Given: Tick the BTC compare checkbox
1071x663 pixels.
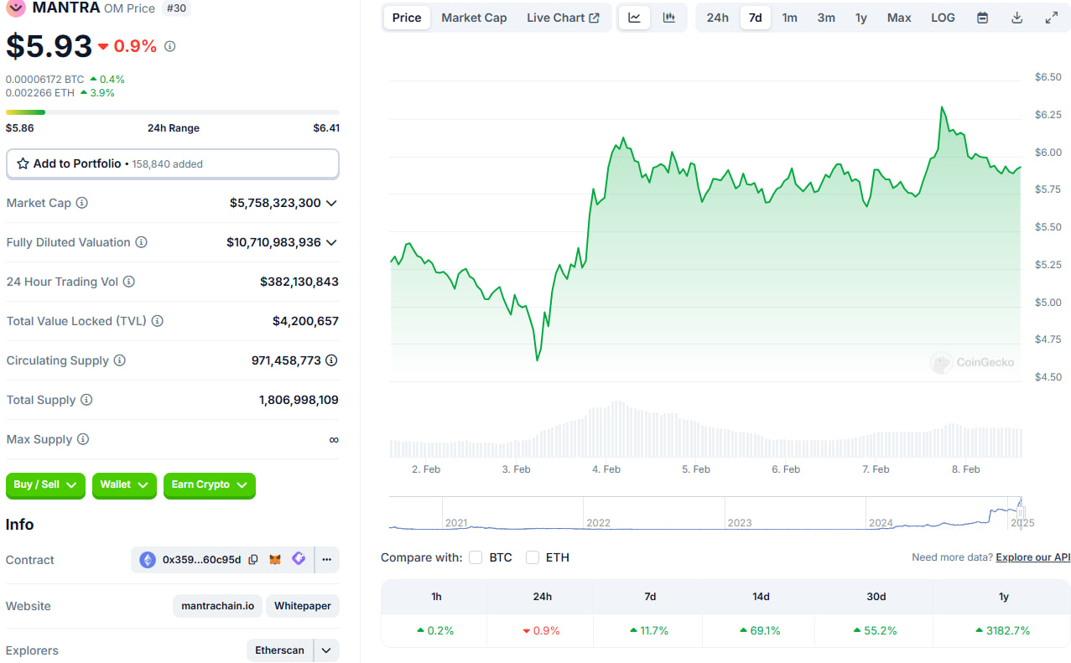Looking at the screenshot, I should [x=476, y=557].
